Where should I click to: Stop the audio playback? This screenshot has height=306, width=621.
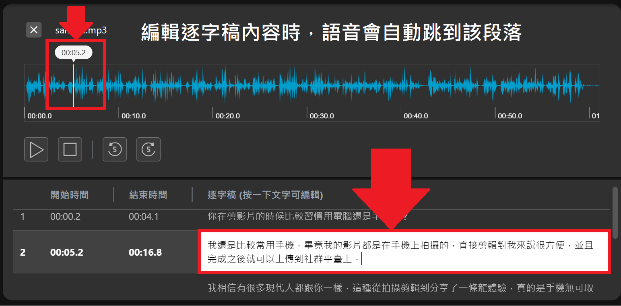(x=70, y=149)
